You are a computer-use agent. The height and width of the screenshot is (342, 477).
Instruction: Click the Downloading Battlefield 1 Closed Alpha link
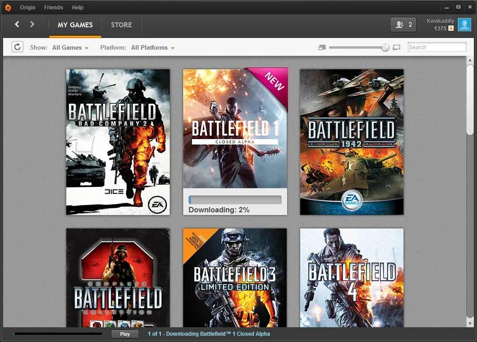(x=209, y=334)
